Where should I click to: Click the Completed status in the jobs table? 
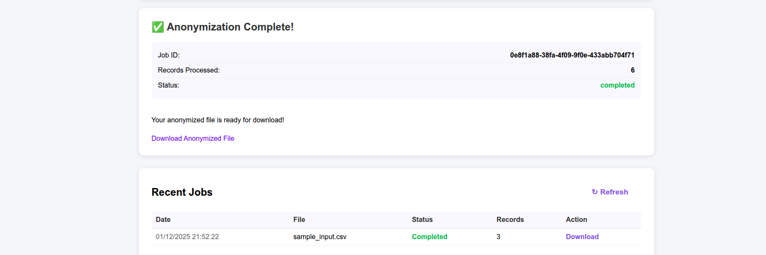[x=430, y=237]
